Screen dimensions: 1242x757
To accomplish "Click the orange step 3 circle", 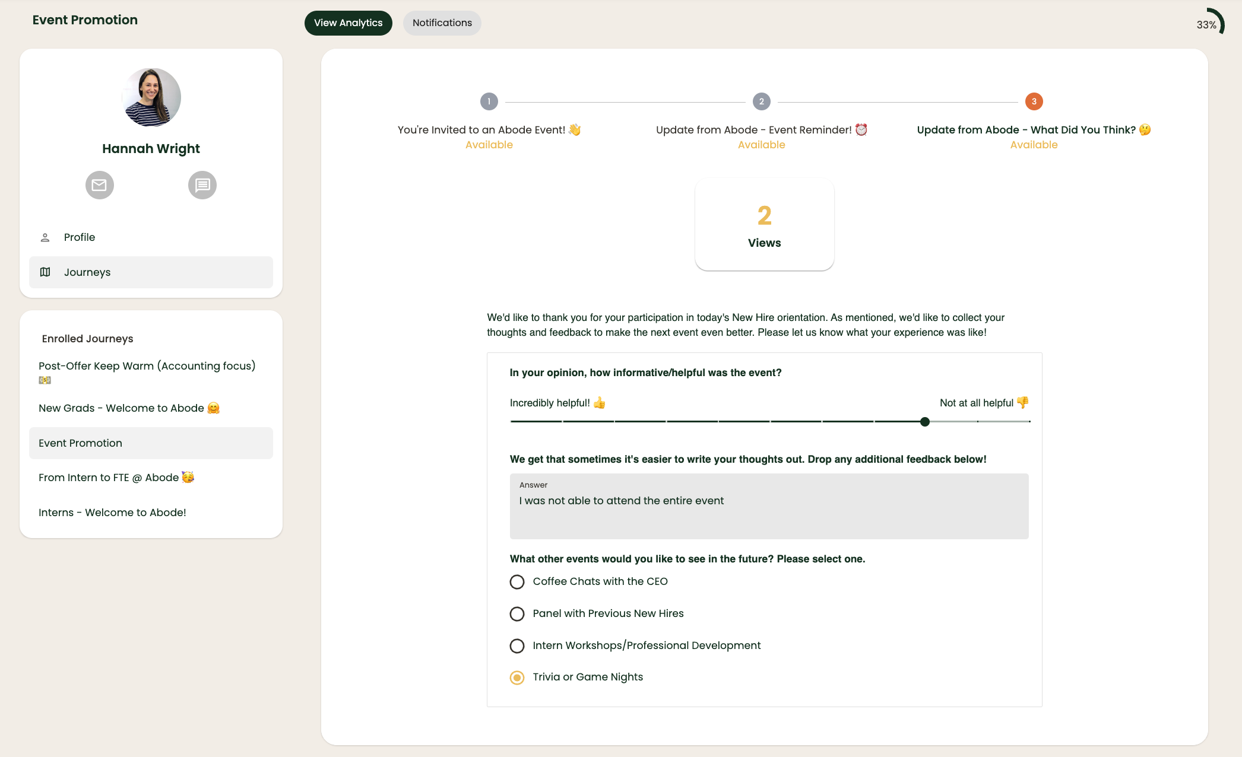I will pyautogui.click(x=1034, y=101).
